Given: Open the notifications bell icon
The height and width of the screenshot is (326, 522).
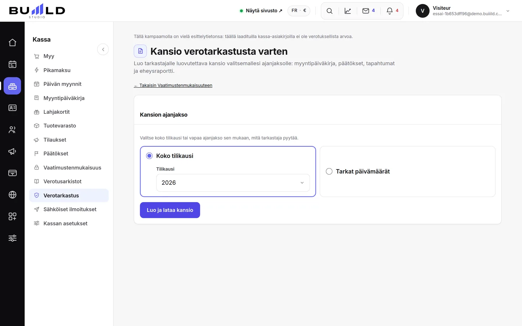Looking at the screenshot, I should (390, 11).
